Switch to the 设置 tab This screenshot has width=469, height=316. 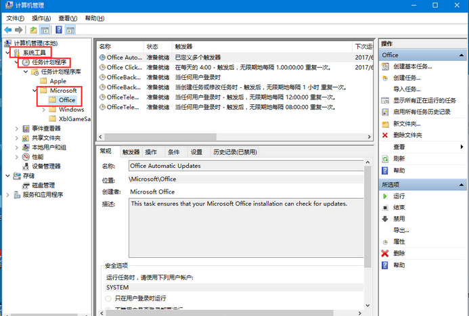196,152
